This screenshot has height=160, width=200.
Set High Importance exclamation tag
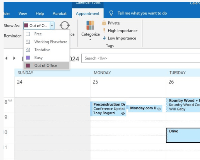click(x=120, y=31)
